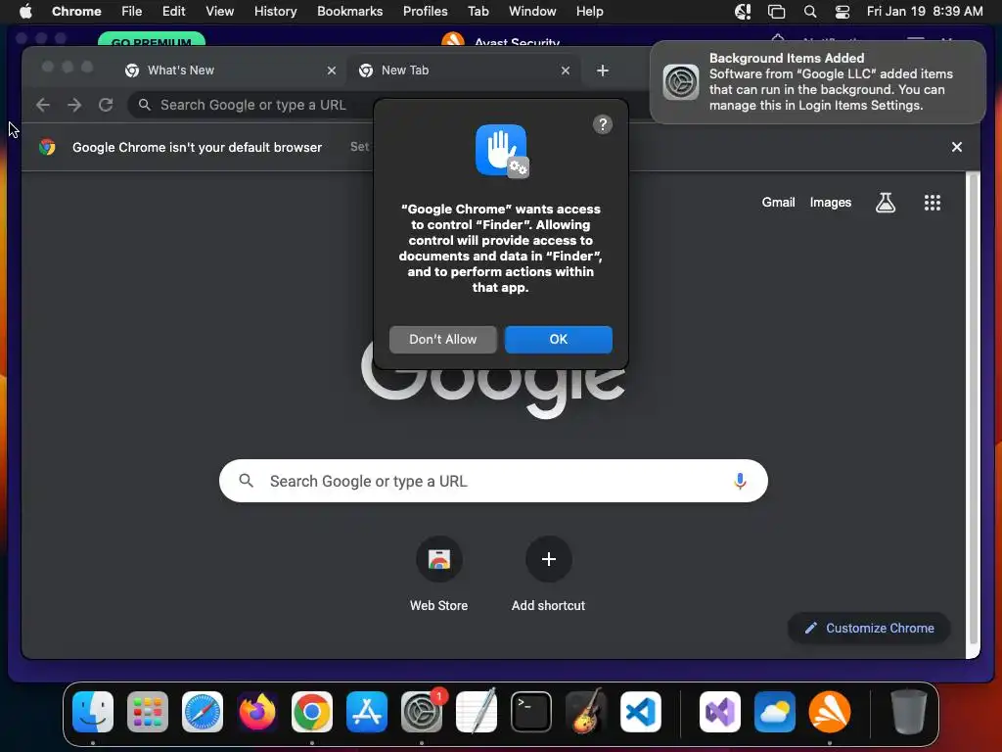Screen dimensions: 1002x752
Task: Open the Help menu
Action: [x=589, y=11]
